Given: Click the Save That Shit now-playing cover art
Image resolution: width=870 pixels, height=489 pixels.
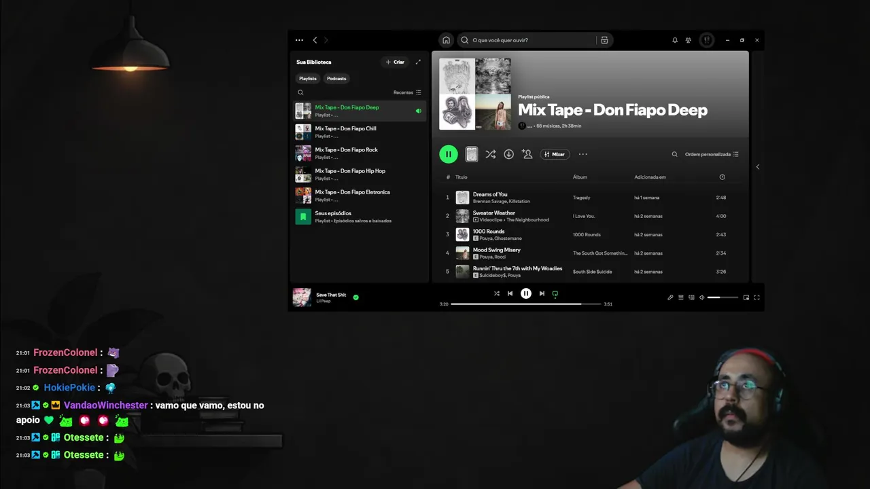Looking at the screenshot, I should (302, 297).
